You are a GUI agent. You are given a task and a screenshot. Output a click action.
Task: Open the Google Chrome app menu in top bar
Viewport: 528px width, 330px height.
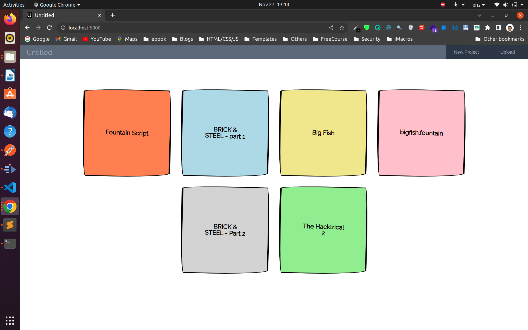pyautogui.click(x=57, y=5)
